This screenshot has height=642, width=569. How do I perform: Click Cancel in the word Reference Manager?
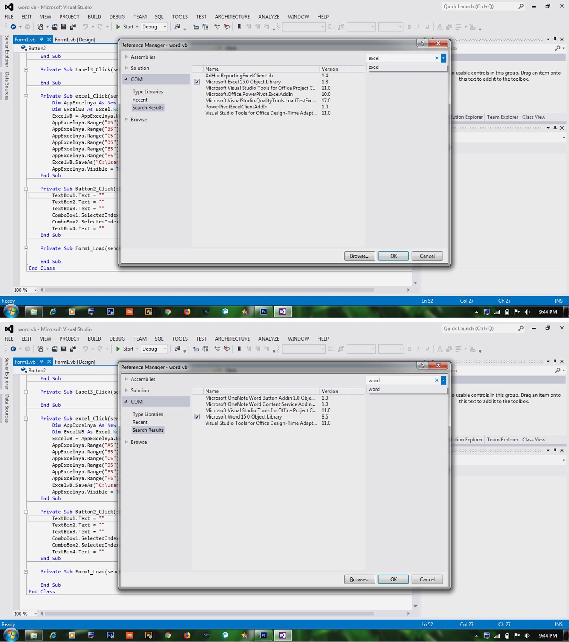pyautogui.click(x=427, y=579)
